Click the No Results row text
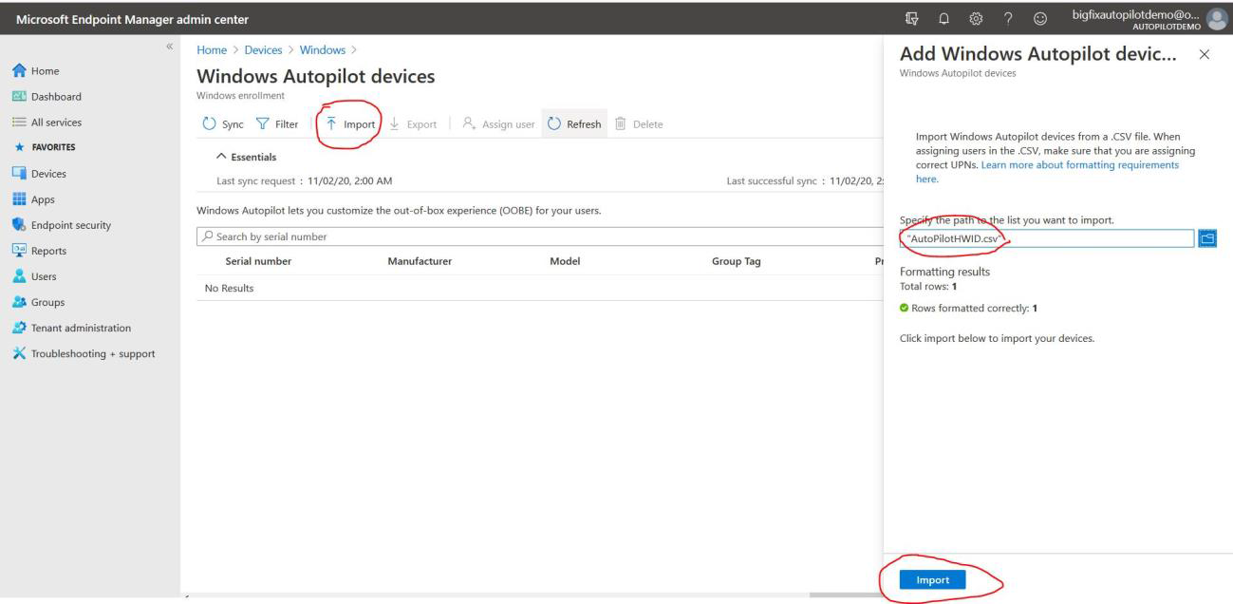This screenshot has height=604, width=1233. tap(230, 288)
